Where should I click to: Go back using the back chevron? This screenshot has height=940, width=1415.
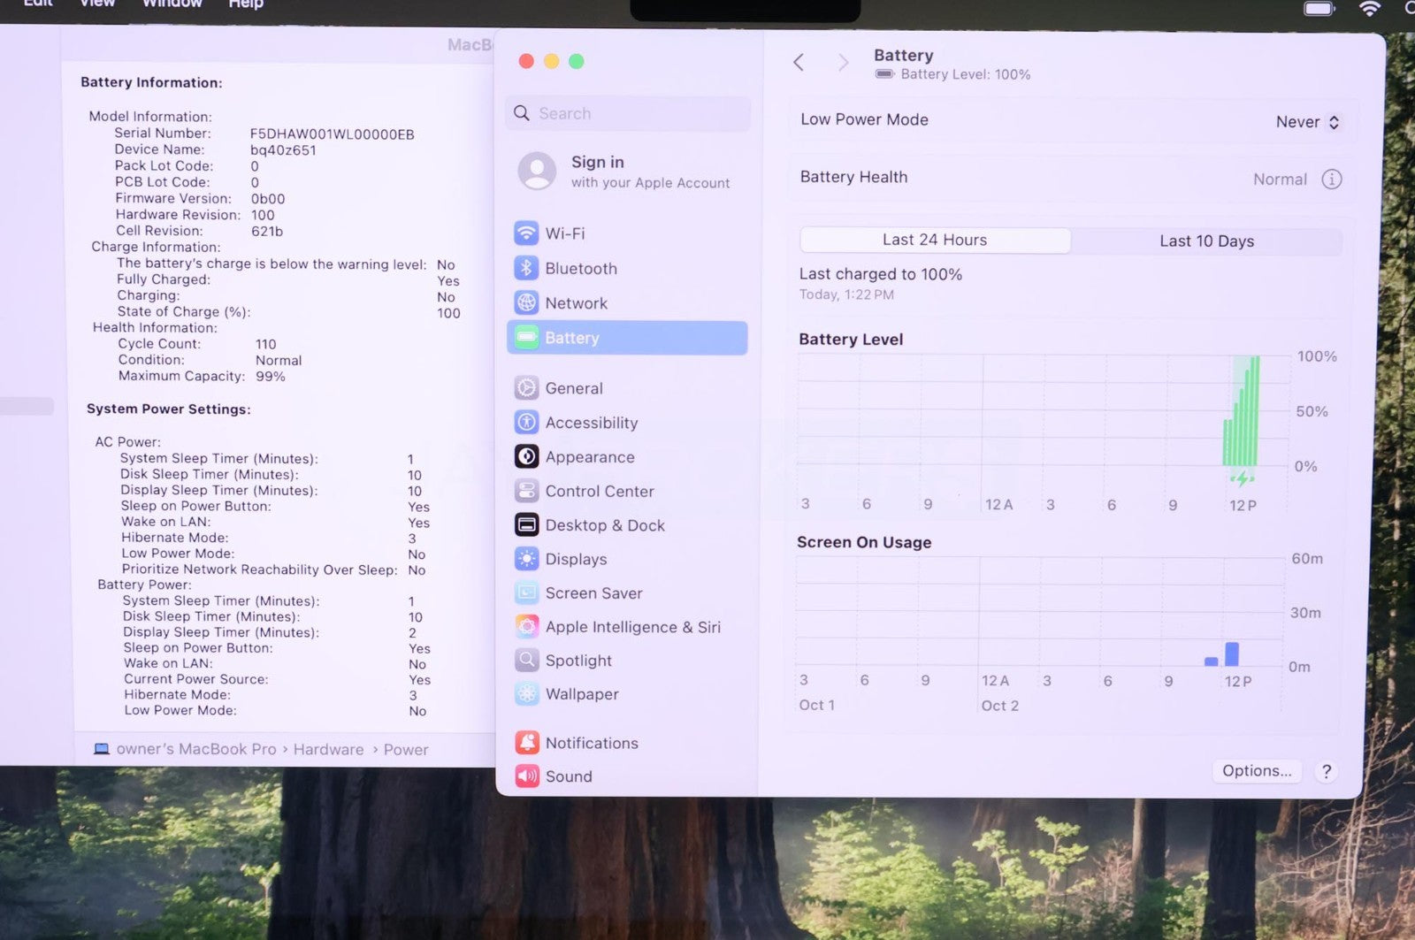tap(799, 62)
